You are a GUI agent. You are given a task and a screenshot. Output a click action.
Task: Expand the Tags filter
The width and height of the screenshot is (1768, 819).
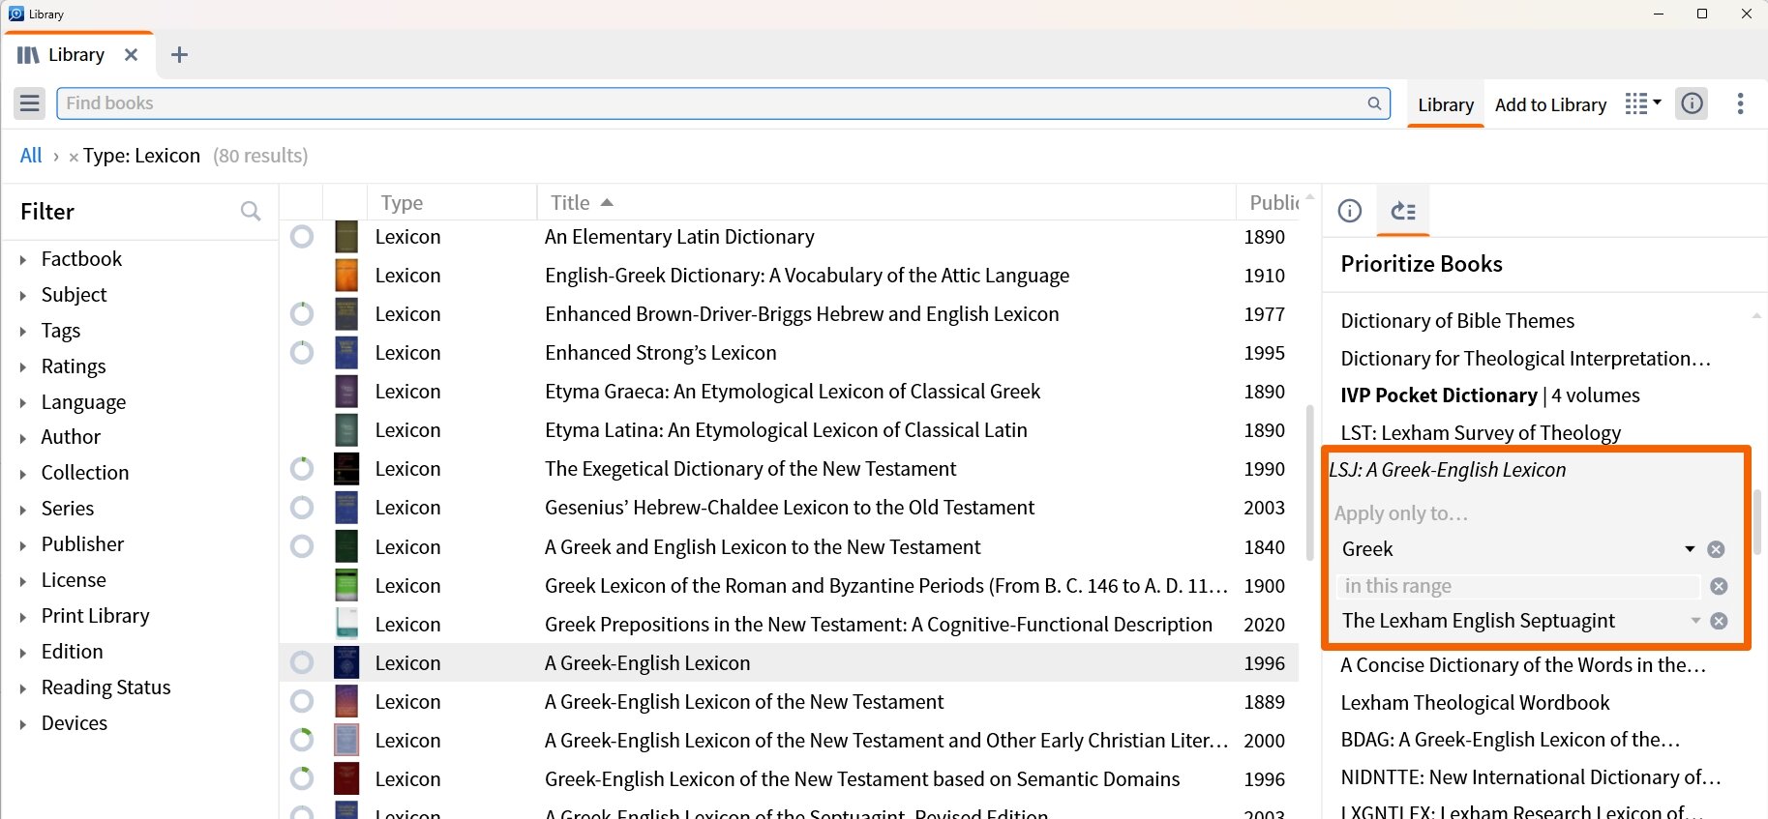[x=23, y=331]
